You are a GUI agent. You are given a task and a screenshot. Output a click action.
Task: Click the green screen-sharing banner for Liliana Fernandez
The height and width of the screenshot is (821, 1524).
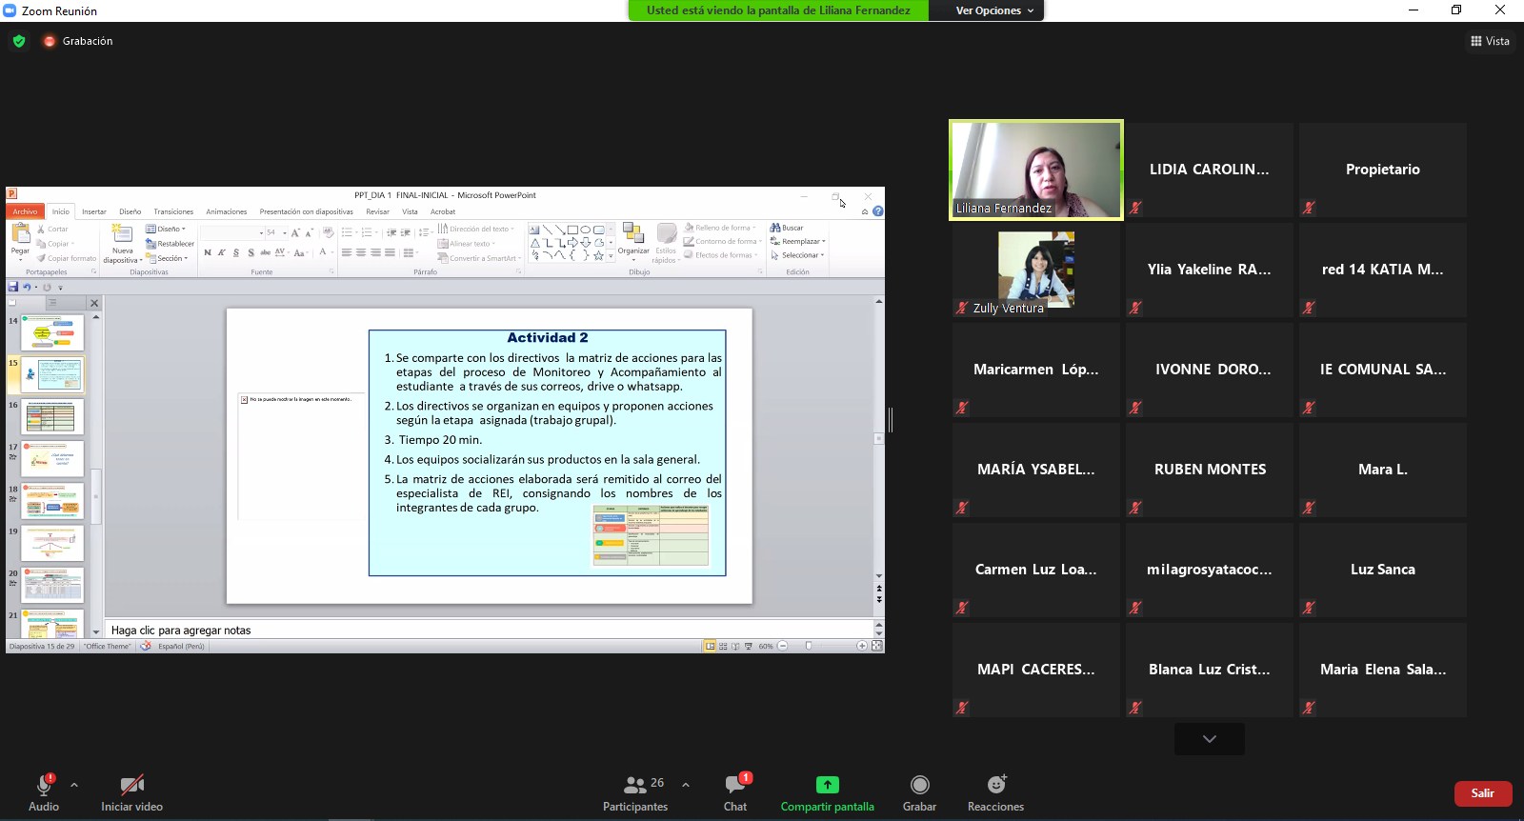(778, 10)
